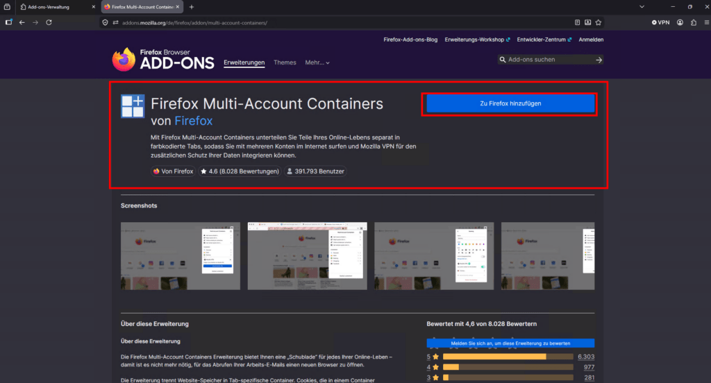List all tabs with the chevron dropdown
711x383 pixels.
(x=642, y=7)
